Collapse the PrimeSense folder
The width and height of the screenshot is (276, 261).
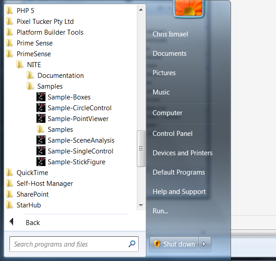(33, 54)
